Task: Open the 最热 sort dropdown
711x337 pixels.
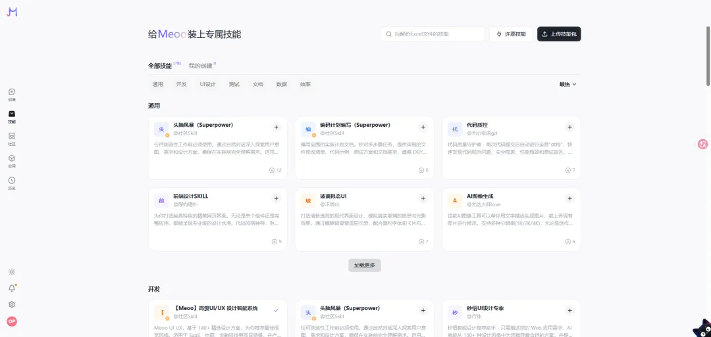Action: [x=567, y=84]
